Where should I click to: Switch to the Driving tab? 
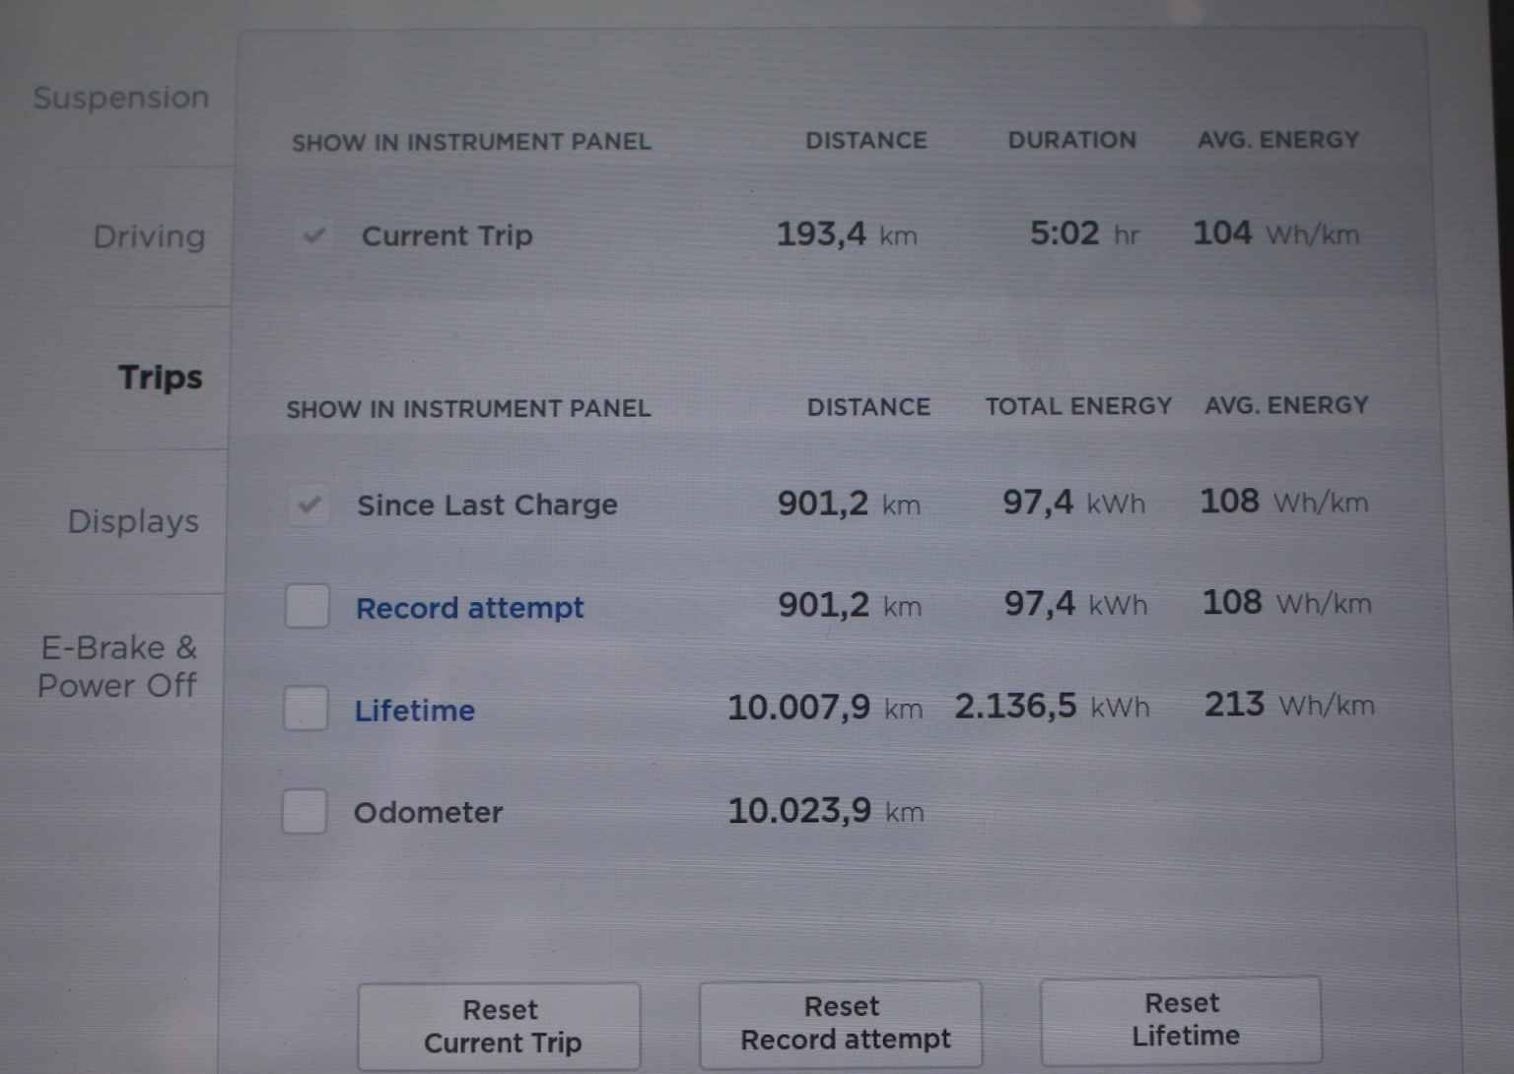tap(149, 236)
